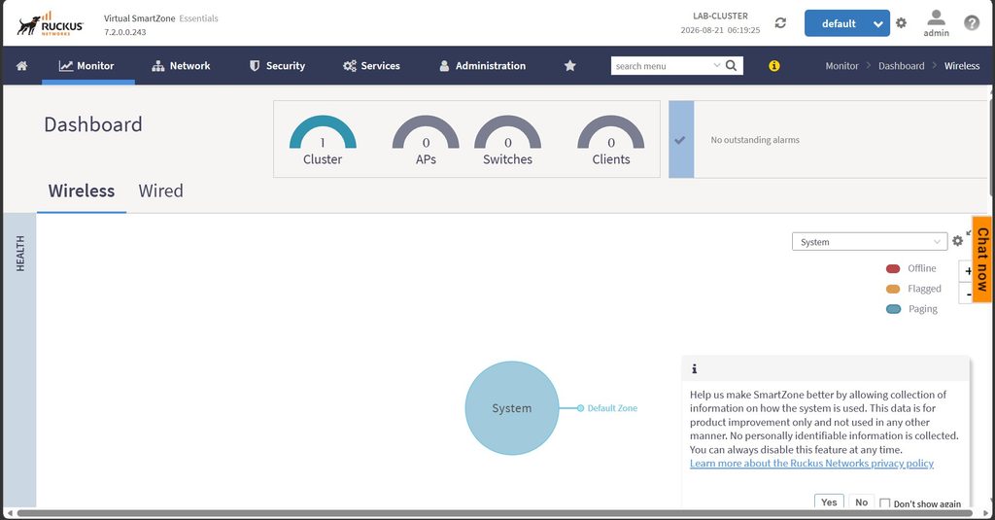The width and height of the screenshot is (995, 520).
Task: Click the Ruckus Networks logo
Action: point(51,23)
